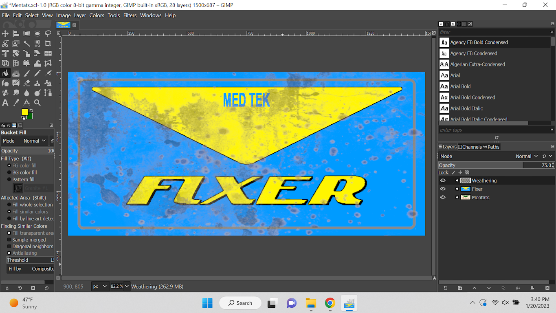Select the Gradient tool

16,73
